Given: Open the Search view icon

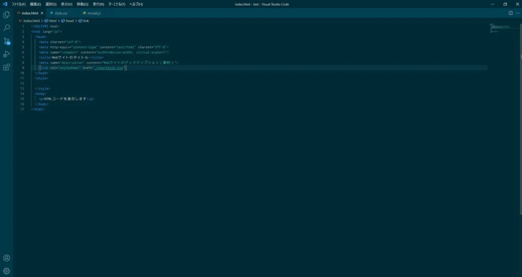Looking at the screenshot, I should [6, 28].
